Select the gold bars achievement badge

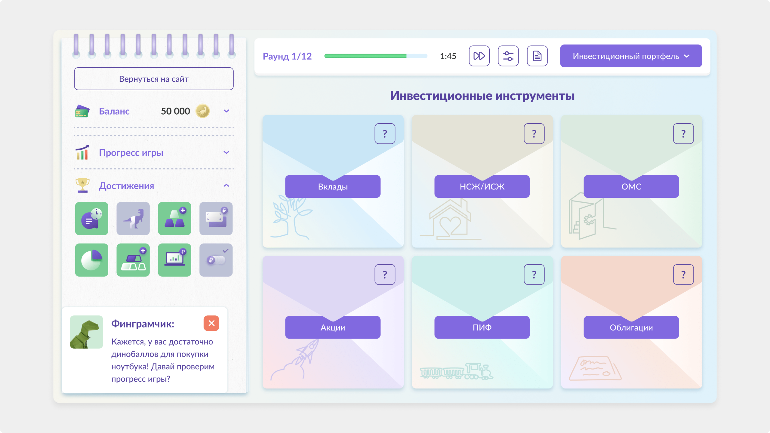coord(174,219)
